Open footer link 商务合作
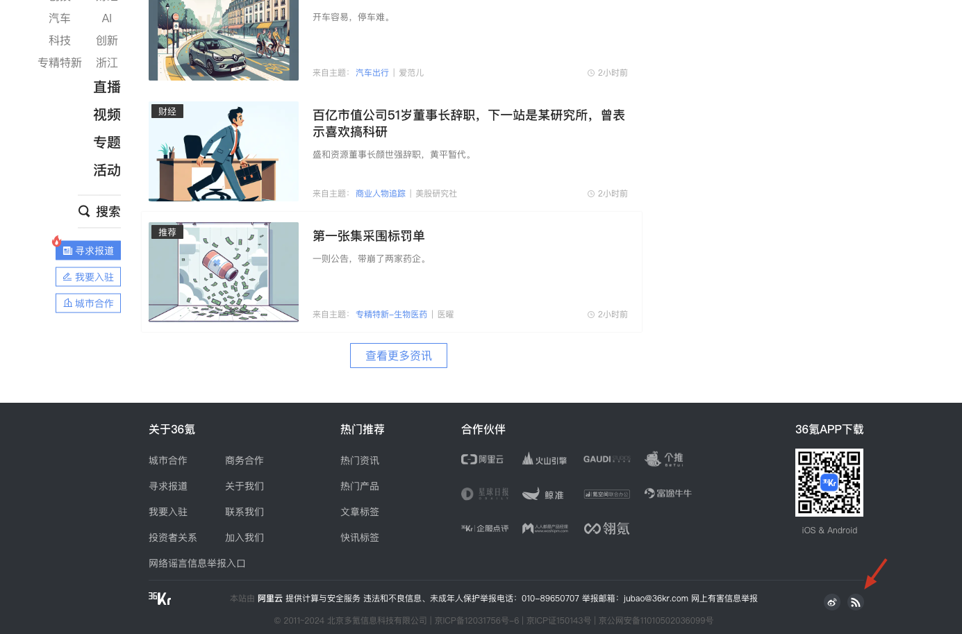962x634 pixels. click(244, 460)
